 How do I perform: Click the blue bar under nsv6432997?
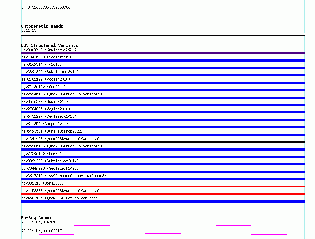(x=163, y=120)
